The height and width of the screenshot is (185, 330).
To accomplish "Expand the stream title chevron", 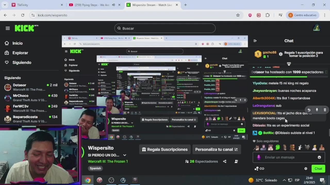I will (x=125, y=155).
